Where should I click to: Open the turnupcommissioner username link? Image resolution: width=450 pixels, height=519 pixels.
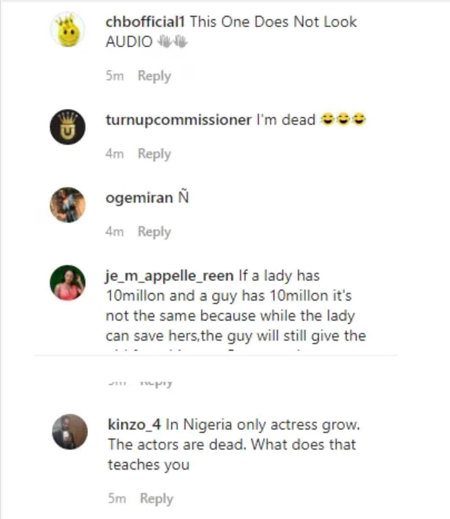[178, 120]
